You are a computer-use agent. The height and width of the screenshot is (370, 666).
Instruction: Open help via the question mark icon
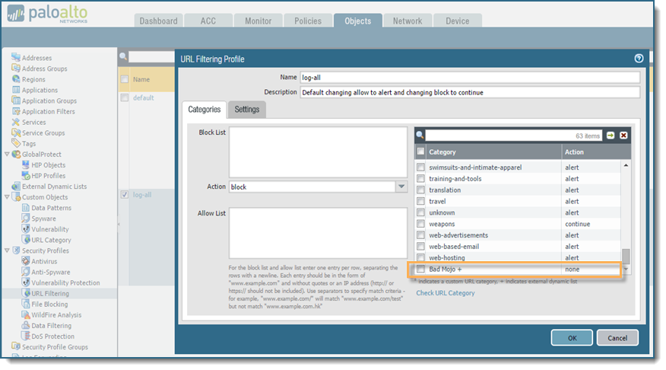coord(639,59)
